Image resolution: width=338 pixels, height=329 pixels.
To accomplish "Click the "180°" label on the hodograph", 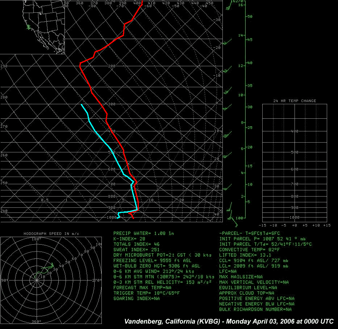I will coord(37,239).
